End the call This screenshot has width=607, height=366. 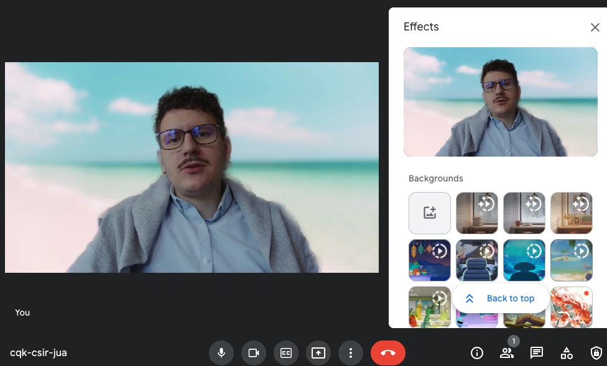click(x=388, y=353)
